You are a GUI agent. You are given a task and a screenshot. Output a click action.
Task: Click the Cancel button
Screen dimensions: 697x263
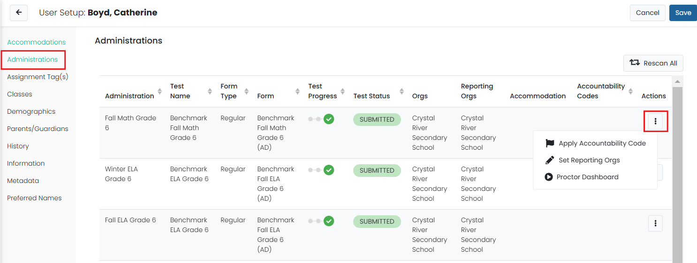(x=647, y=13)
